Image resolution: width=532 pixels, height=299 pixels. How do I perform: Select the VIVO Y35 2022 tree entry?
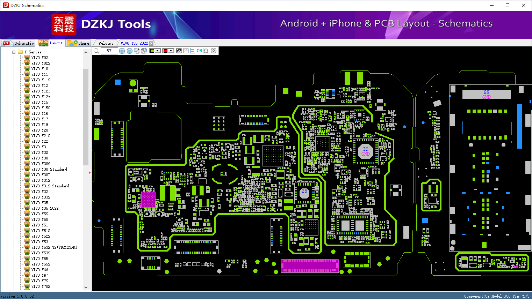pos(45,208)
